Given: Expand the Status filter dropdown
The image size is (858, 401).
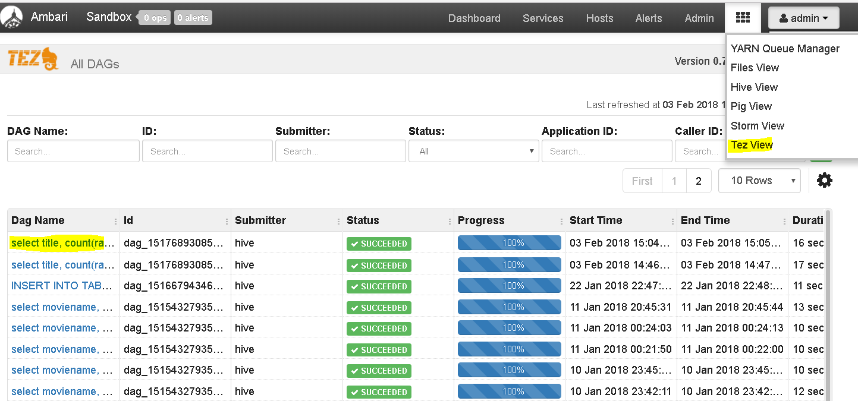Looking at the screenshot, I should click(474, 151).
